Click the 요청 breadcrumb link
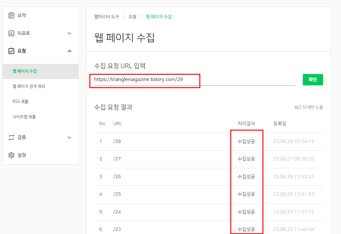Viewport: 341px width, 234px height. click(133, 17)
